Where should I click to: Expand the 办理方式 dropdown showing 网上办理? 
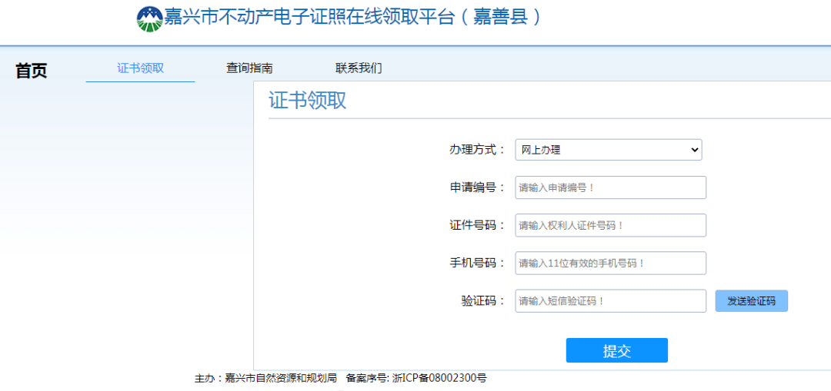click(x=608, y=150)
